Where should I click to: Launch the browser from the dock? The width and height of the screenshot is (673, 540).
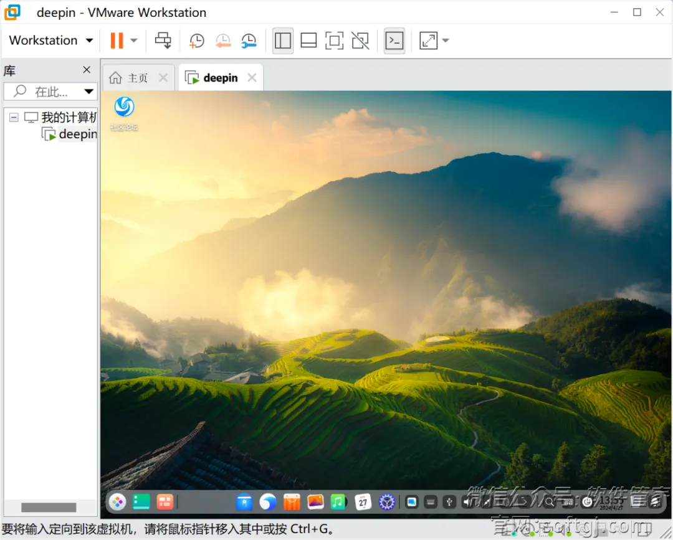click(268, 502)
